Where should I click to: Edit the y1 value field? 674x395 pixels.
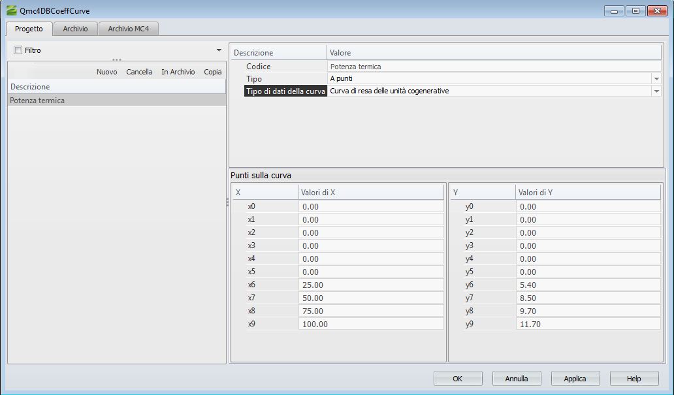click(588, 219)
